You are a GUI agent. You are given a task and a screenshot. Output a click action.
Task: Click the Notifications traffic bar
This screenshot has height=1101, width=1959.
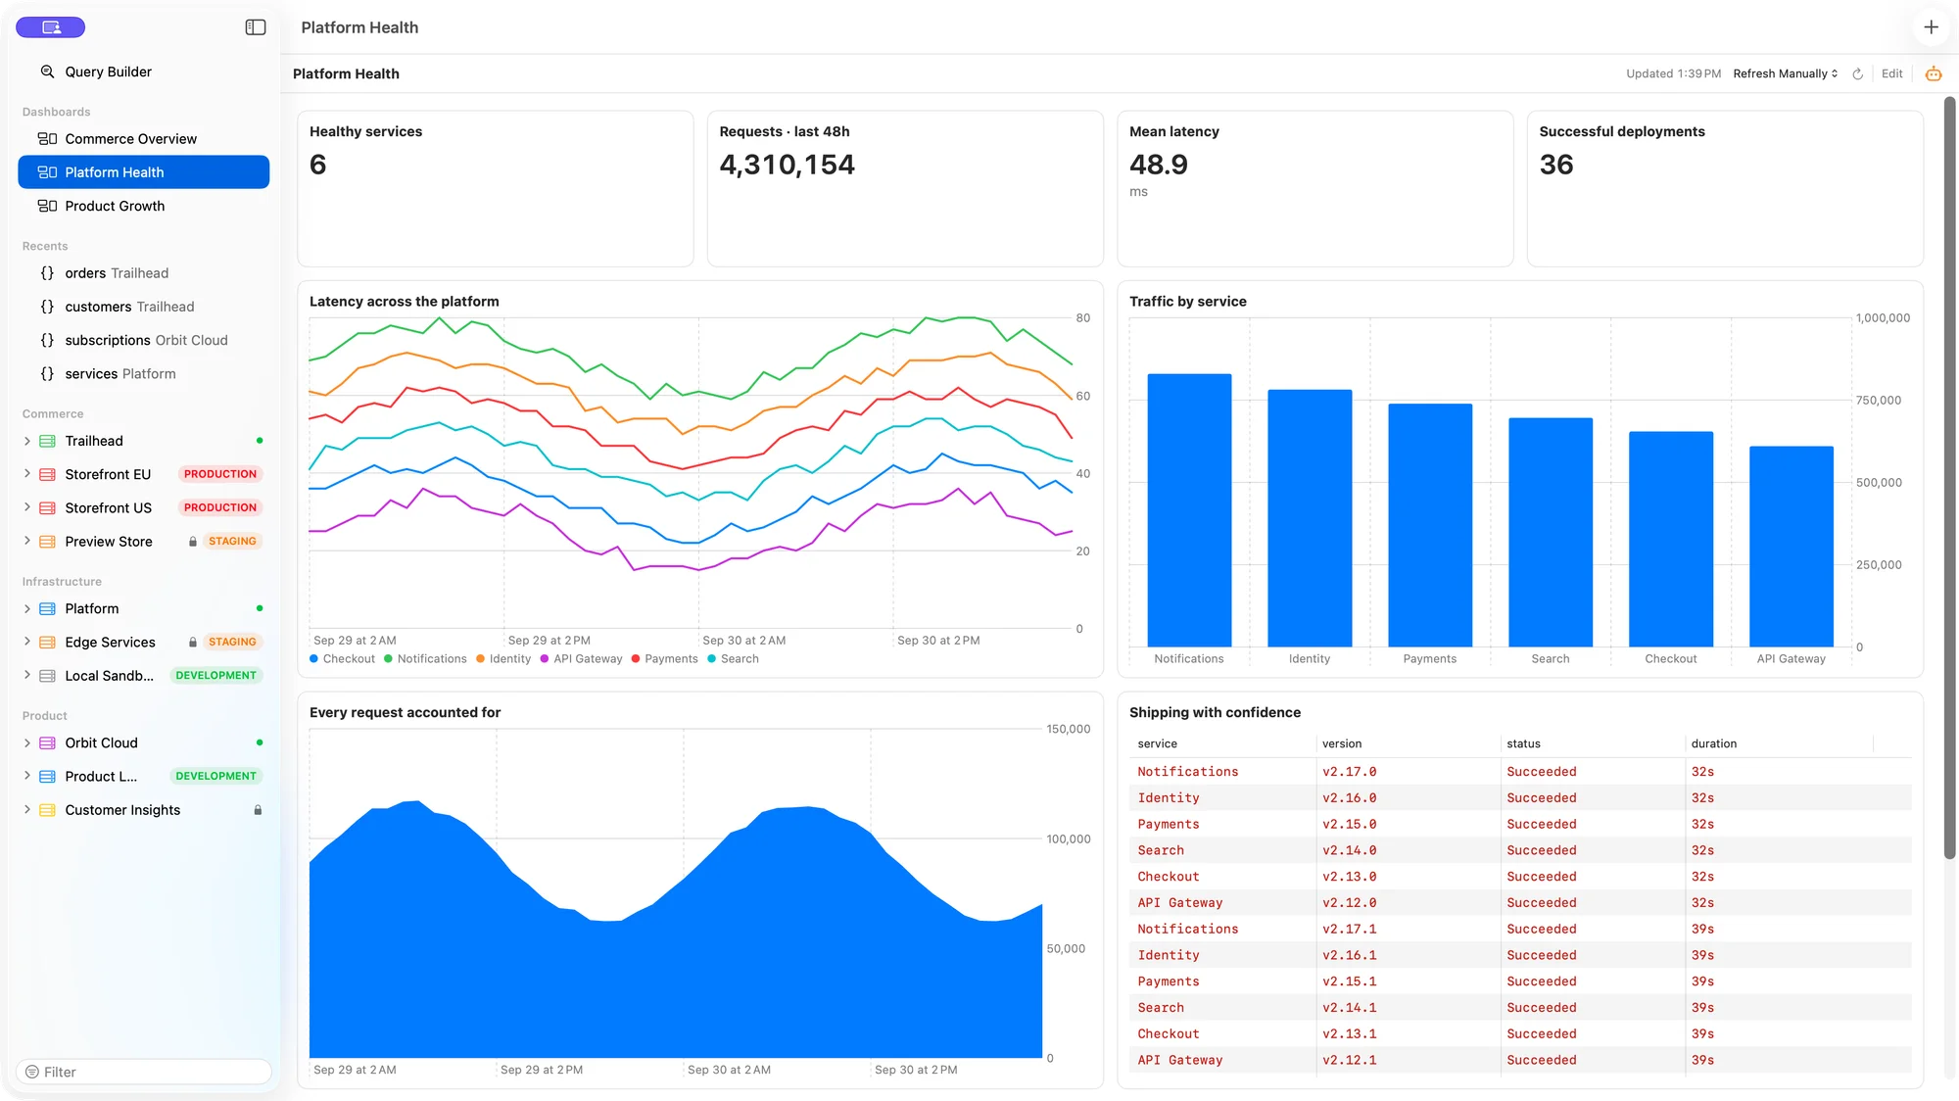[x=1189, y=509]
